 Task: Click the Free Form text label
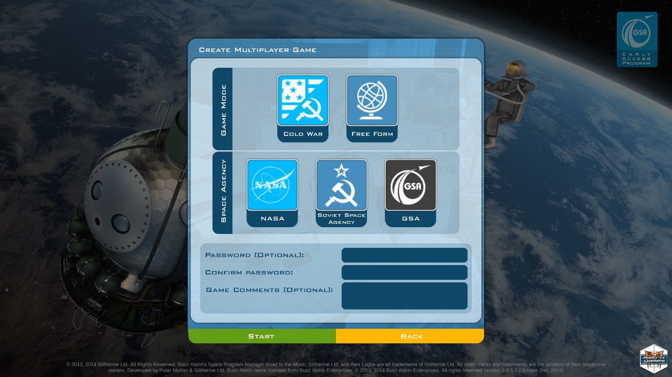pos(372,134)
